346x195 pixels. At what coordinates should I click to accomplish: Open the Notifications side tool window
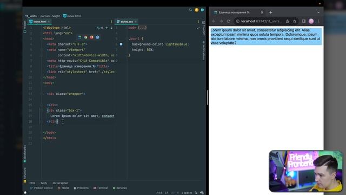click(x=203, y=50)
